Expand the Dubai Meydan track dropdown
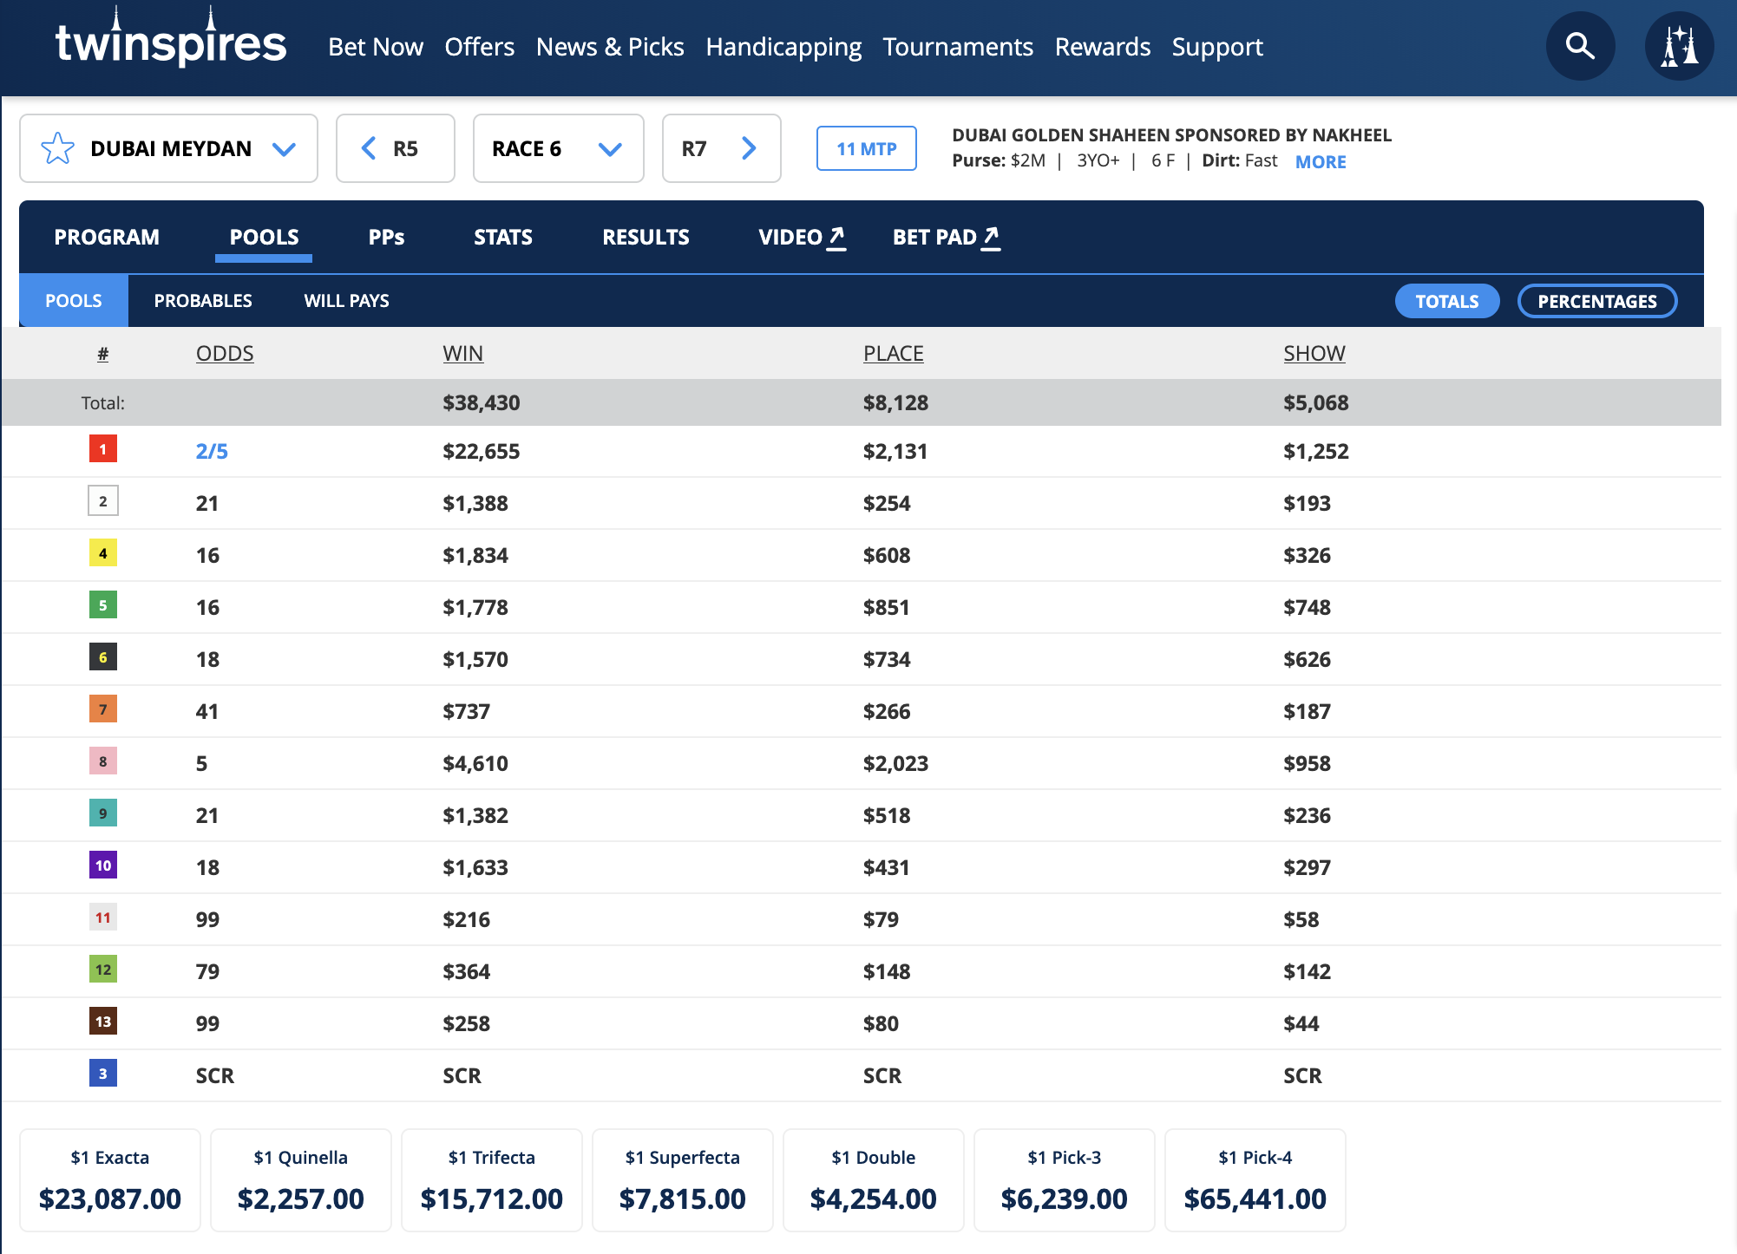Image resolution: width=1737 pixels, height=1254 pixels. coord(284,148)
